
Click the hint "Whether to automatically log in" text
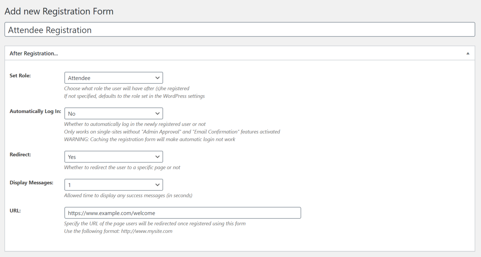[135, 124]
